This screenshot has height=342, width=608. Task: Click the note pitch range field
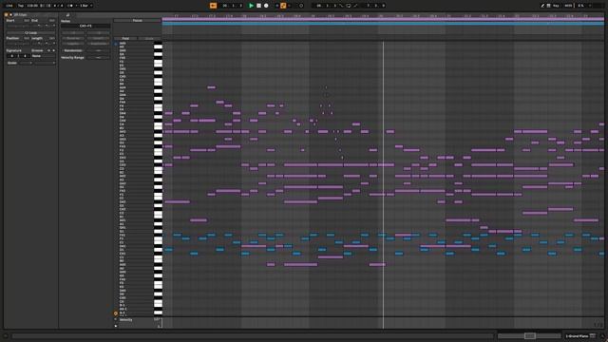85,26
